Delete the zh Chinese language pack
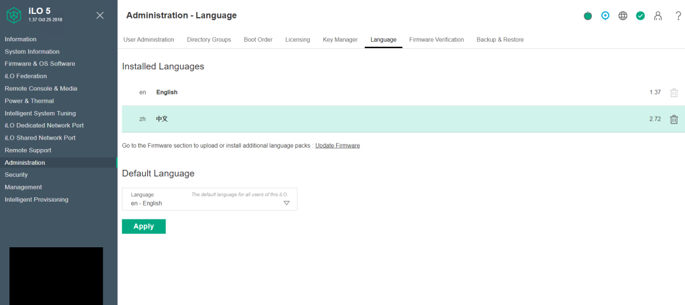685x305 pixels. [674, 119]
